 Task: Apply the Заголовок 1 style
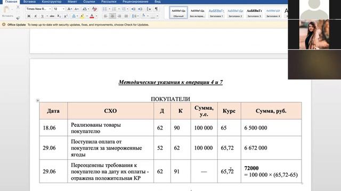[x=216, y=13]
